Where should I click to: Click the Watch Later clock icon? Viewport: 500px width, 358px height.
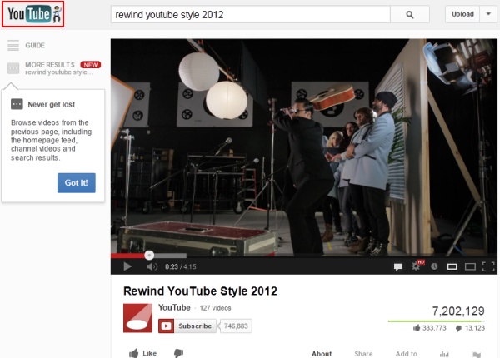pyautogui.click(x=434, y=266)
